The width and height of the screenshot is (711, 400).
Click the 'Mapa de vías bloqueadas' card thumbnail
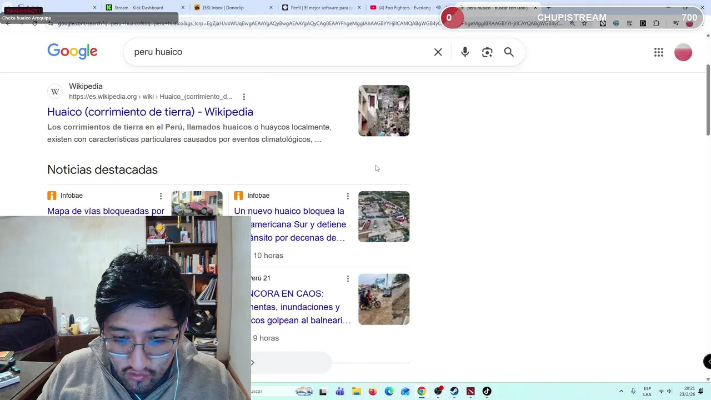pos(197,203)
